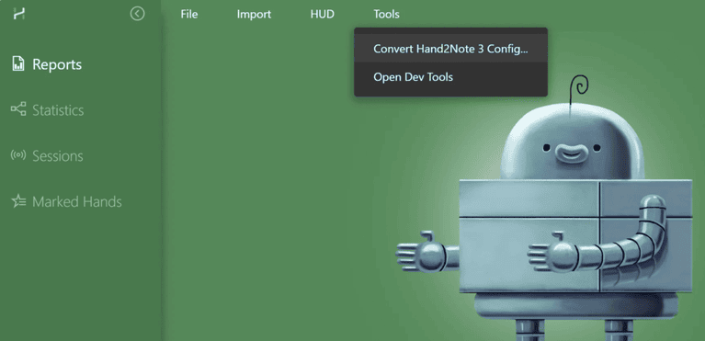
Task: Navigate to the Sessions section label
Action: pos(58,156)
